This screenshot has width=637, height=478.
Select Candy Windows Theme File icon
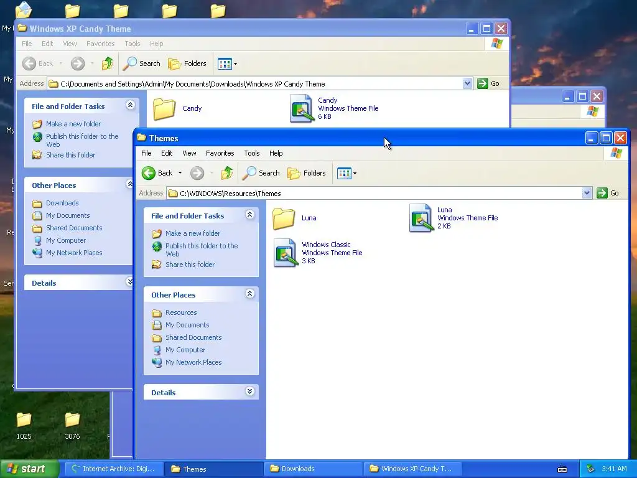(x=302, y=108)
